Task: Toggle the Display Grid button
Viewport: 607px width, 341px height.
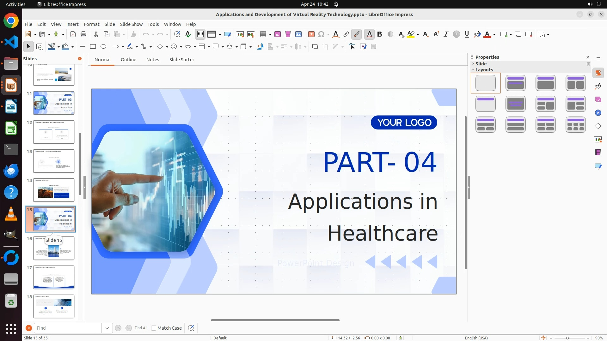Action: tap(200, 34)
